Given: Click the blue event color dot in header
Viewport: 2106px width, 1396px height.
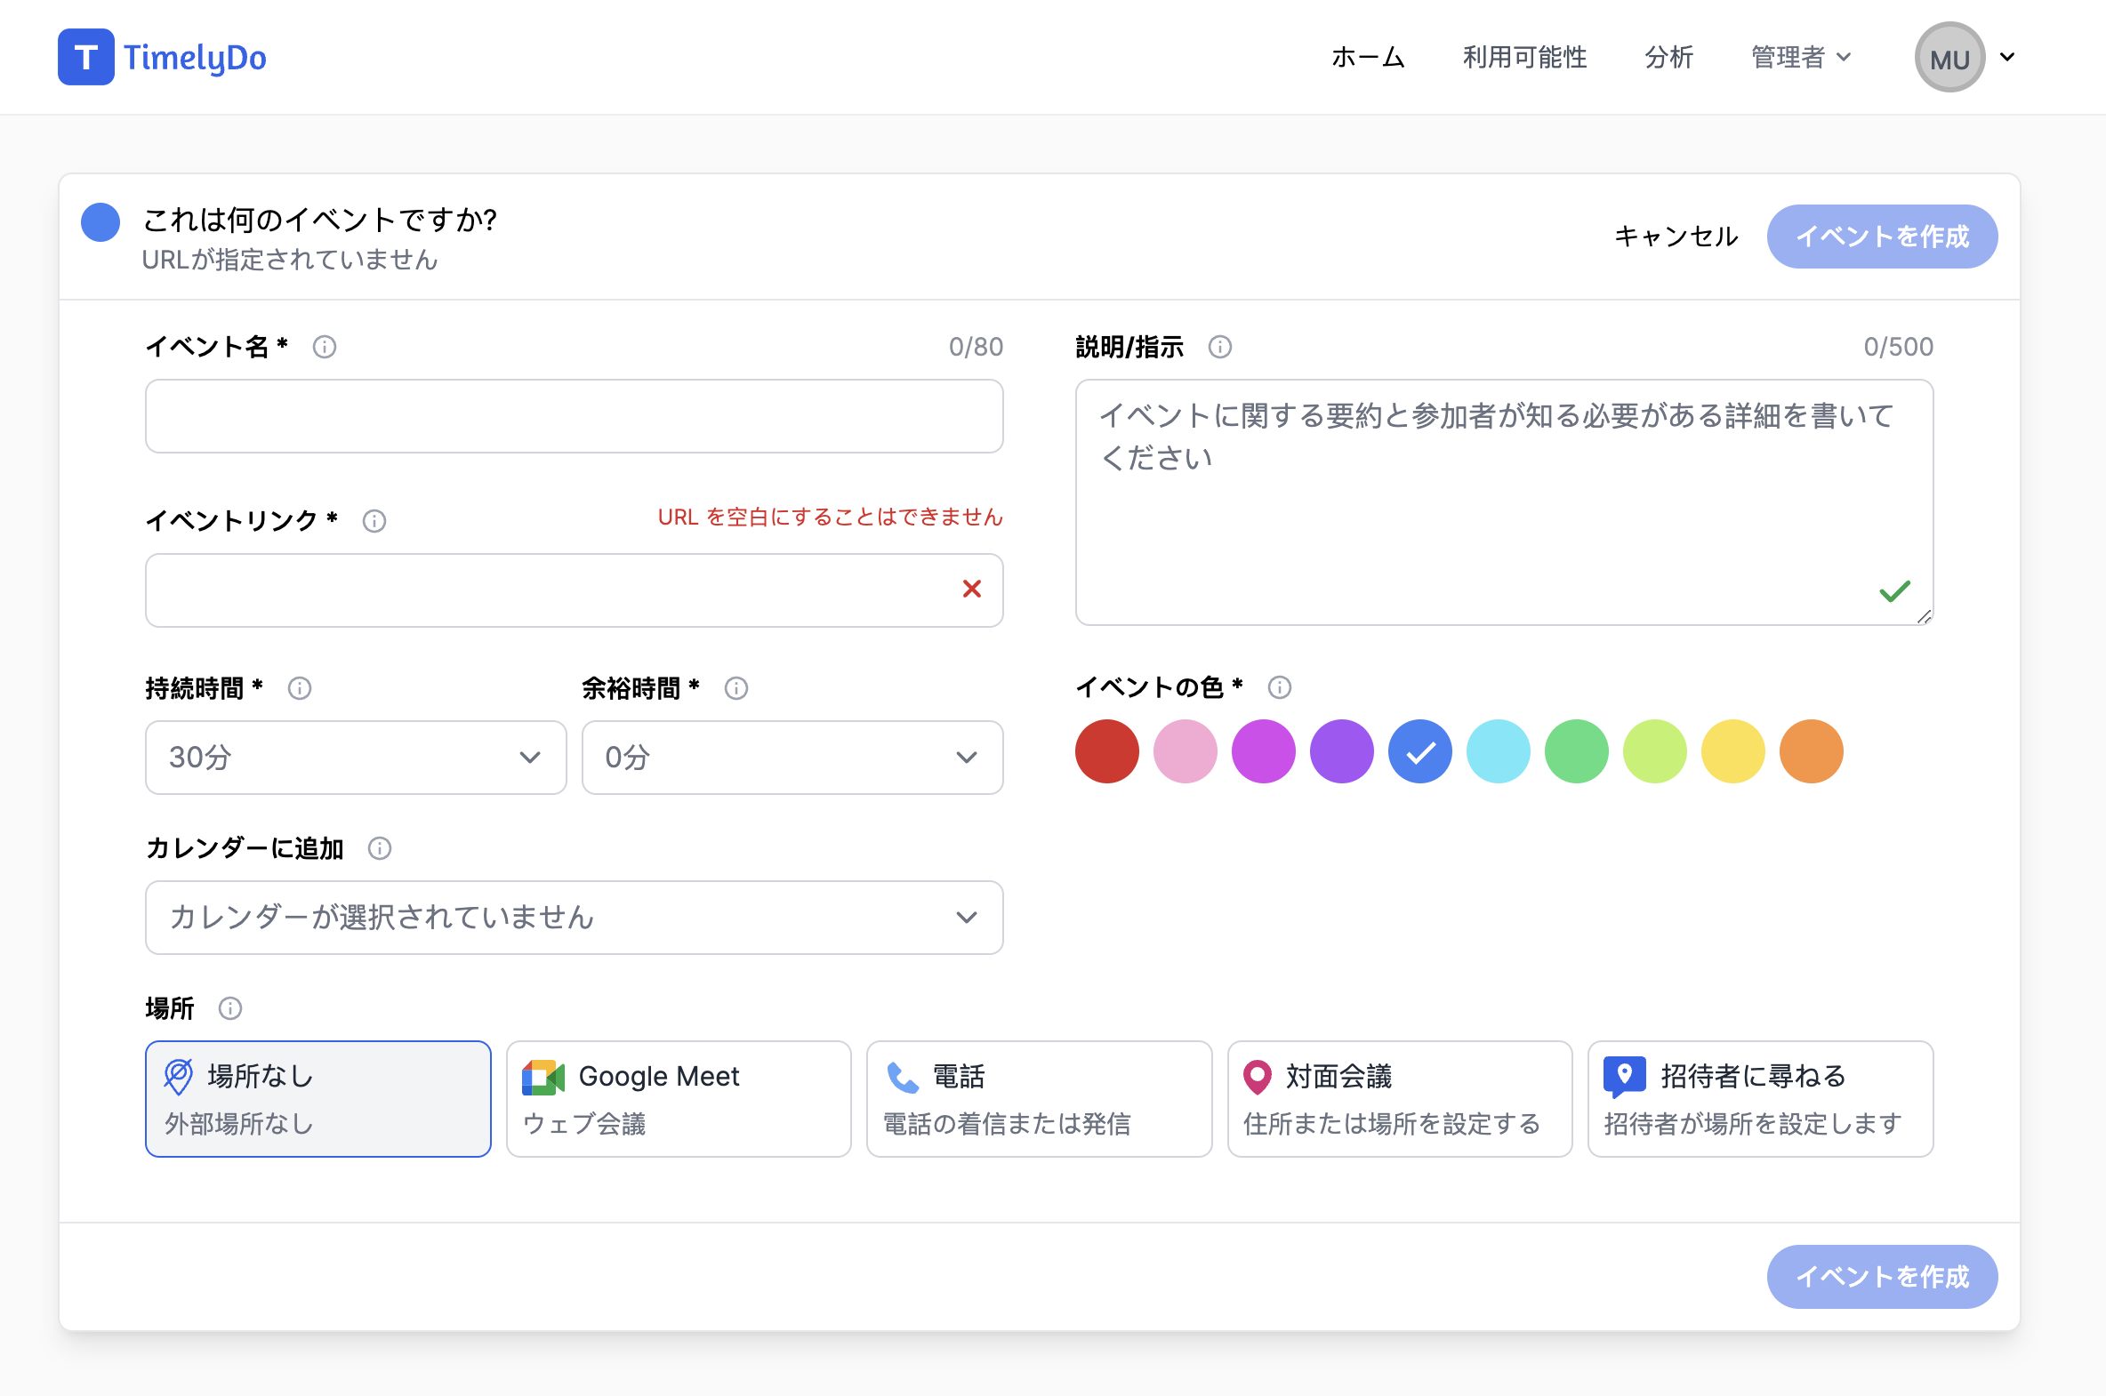Looking at the screenshot, I should pos(100,221).
